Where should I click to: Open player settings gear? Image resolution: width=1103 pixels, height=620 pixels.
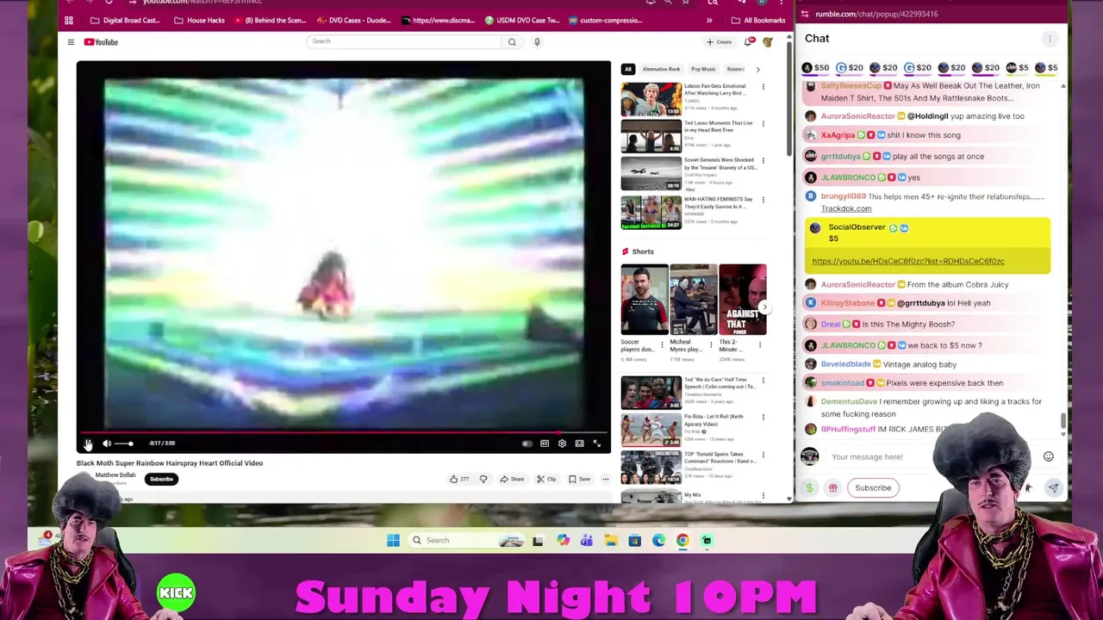(x=562, y=443)
